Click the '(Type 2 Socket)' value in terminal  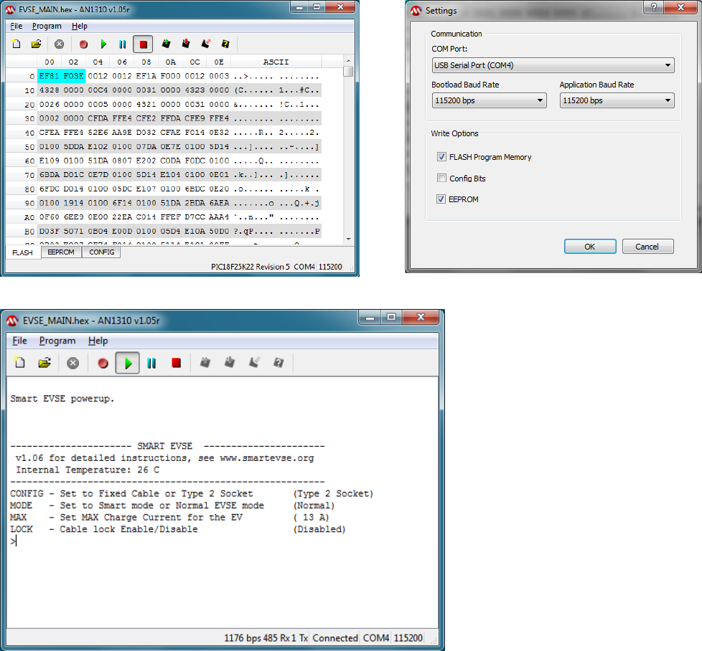(x=333, y=493)
